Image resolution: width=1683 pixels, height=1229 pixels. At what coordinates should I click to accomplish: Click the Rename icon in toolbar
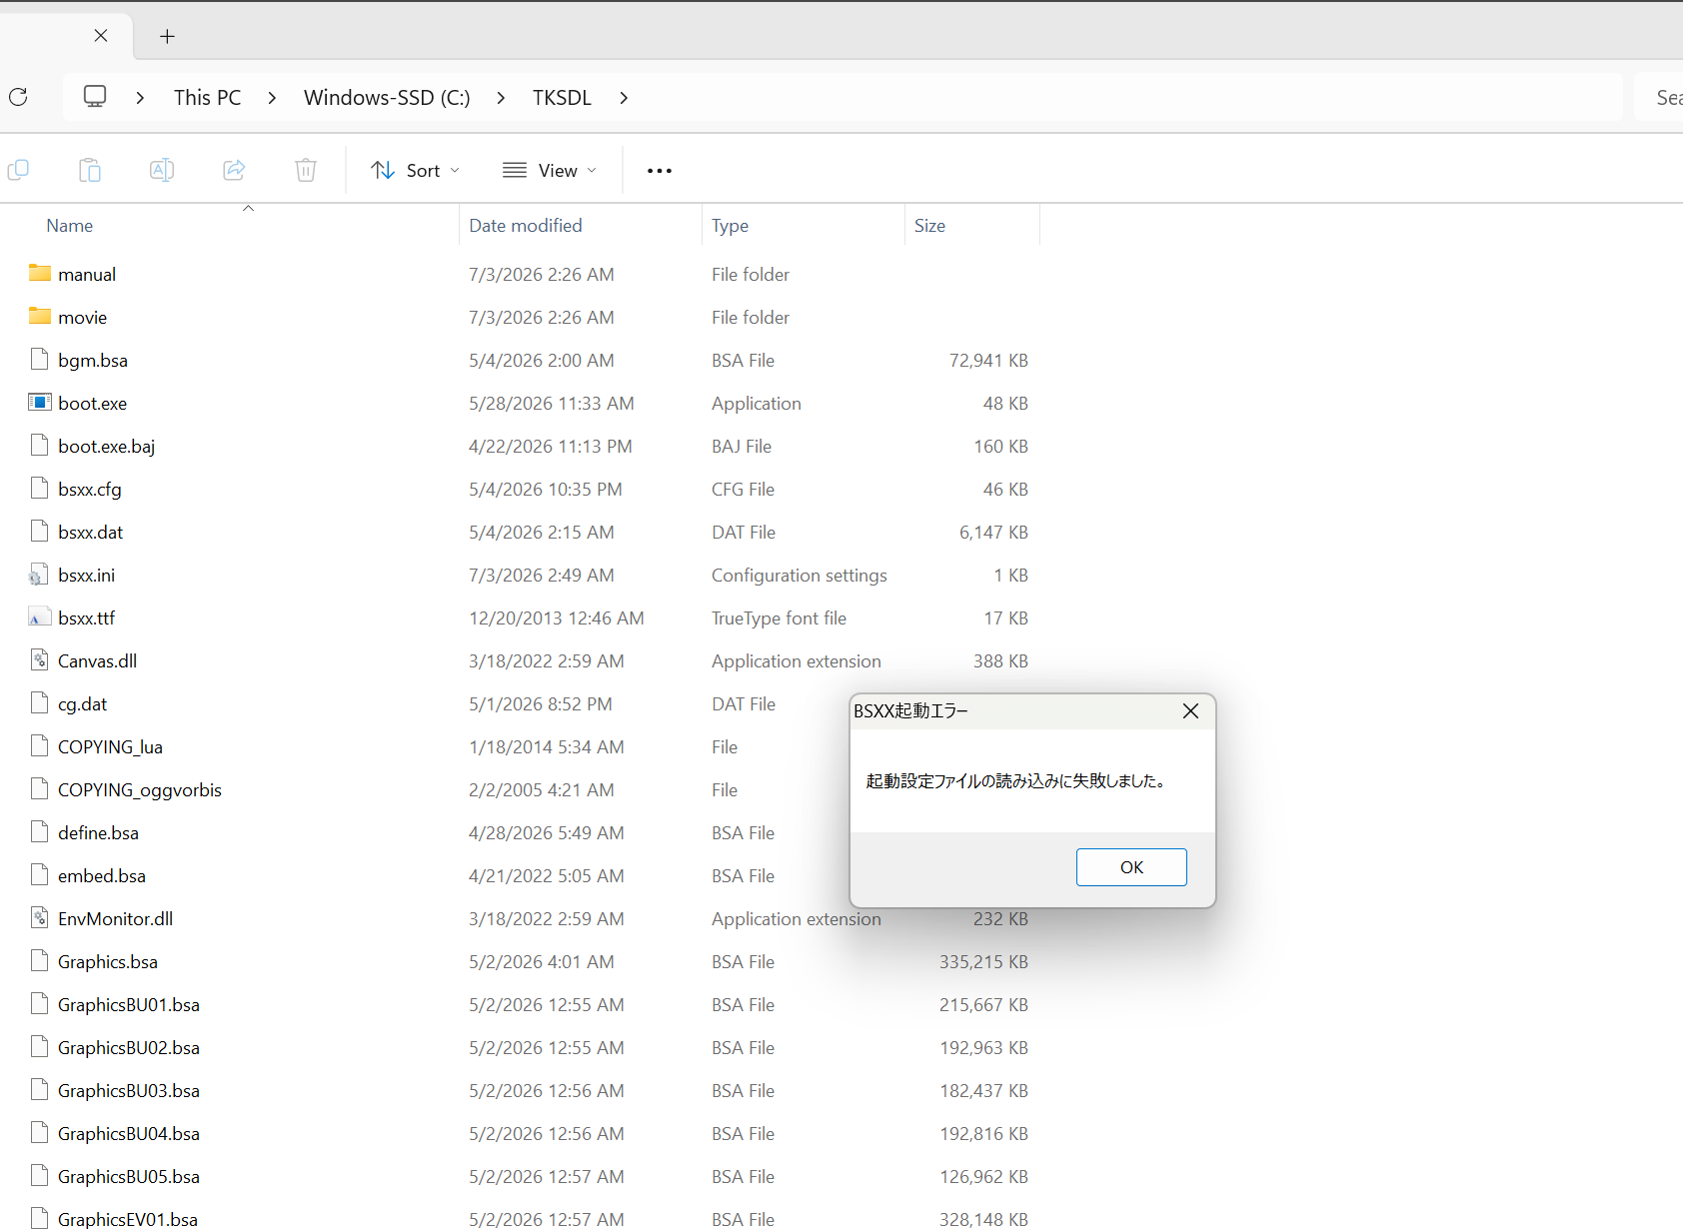tap(162, 170)
